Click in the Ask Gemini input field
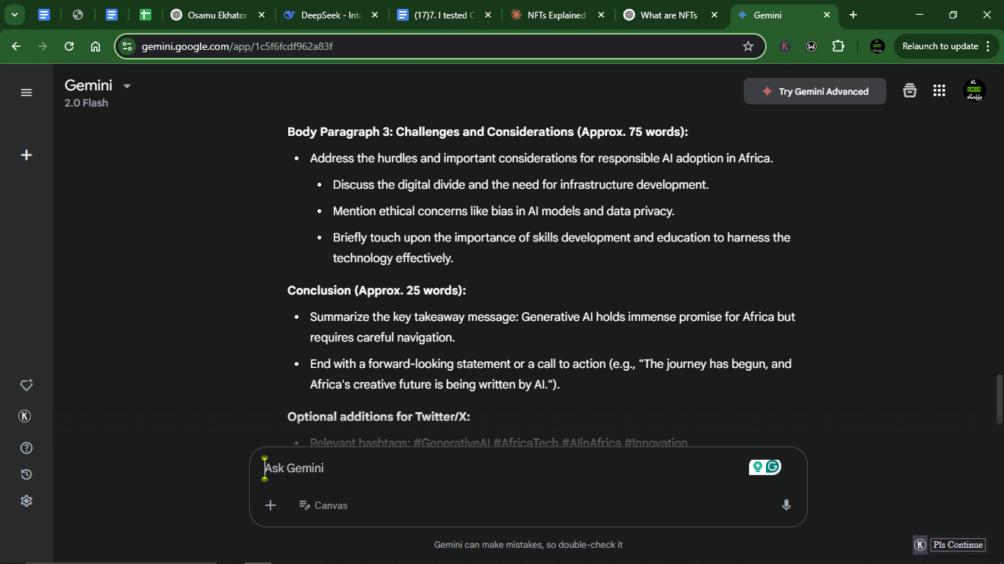Image resolution: width=1004 pixels, height=564 pixels. pos(500,468)
